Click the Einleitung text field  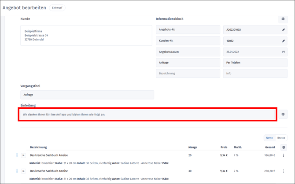(147, 114)
